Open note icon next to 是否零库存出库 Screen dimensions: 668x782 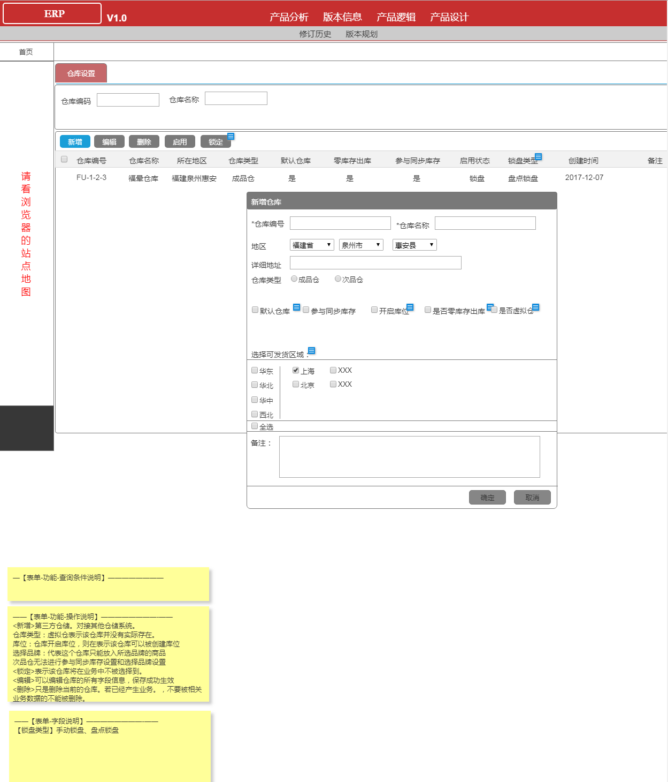(490, 307)
